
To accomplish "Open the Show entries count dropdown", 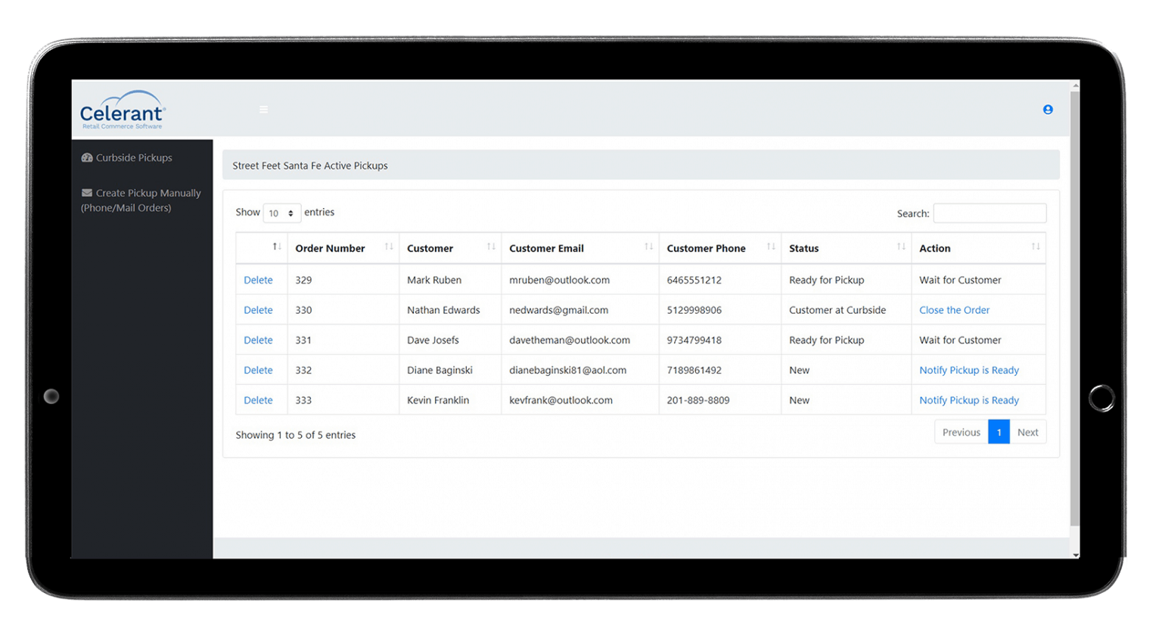I will 281,213.
